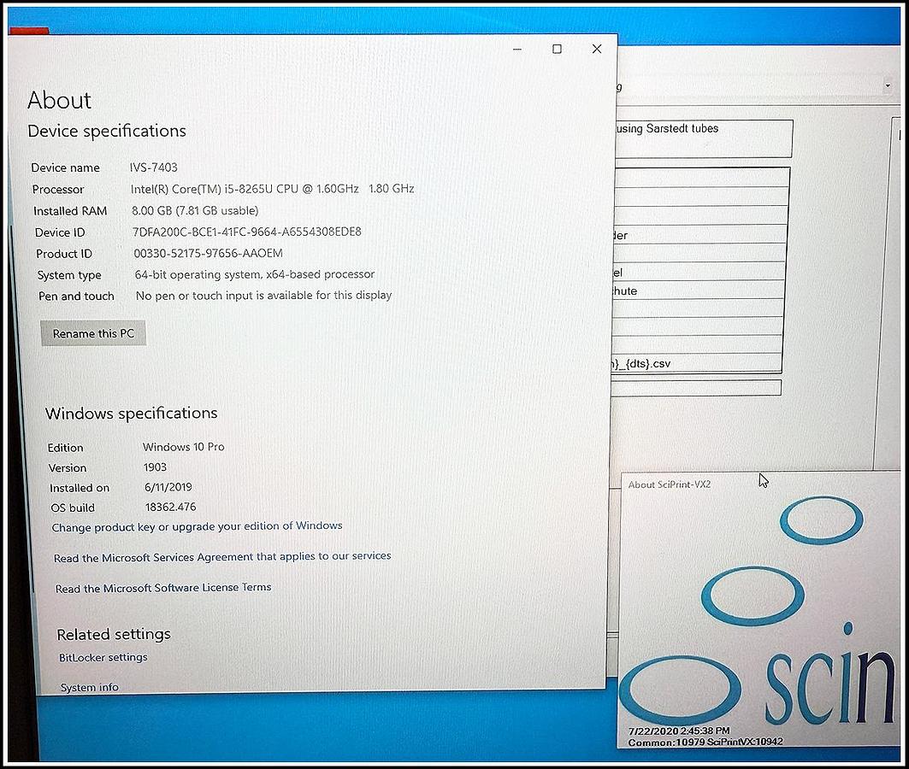Click the SciPrintVX version text at bottom
This screenshot has width=909, height=769.
coord(705,743)
